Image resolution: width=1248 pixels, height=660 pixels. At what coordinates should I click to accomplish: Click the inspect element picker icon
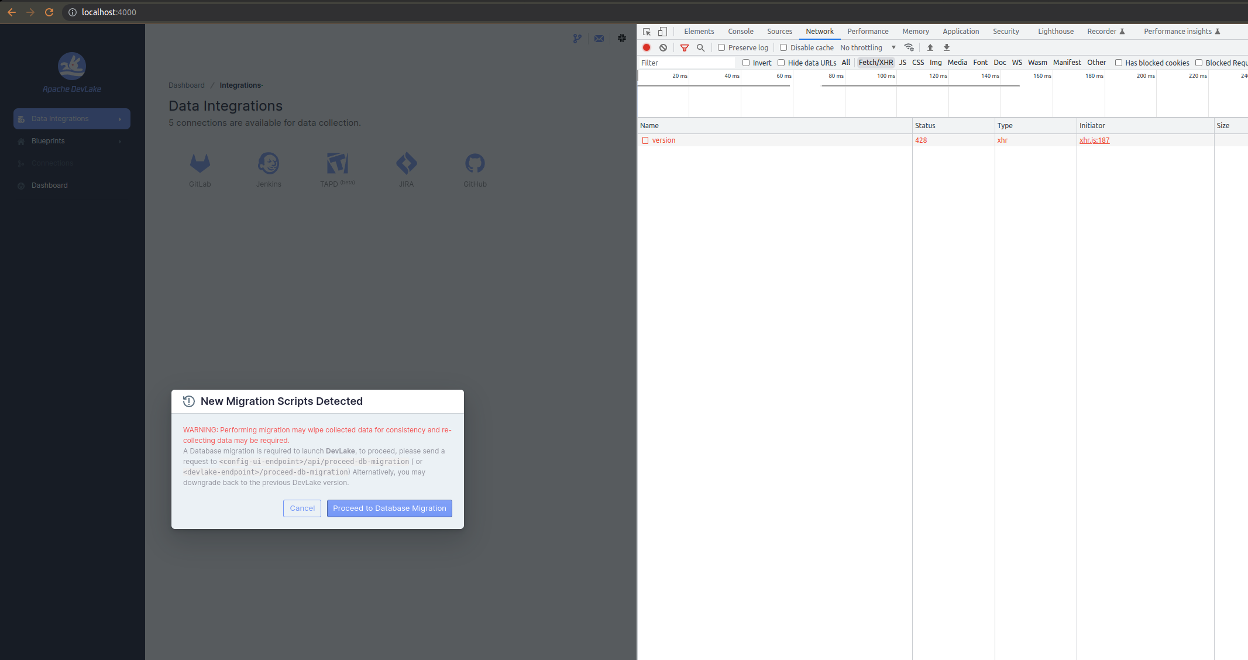(647, 32)
